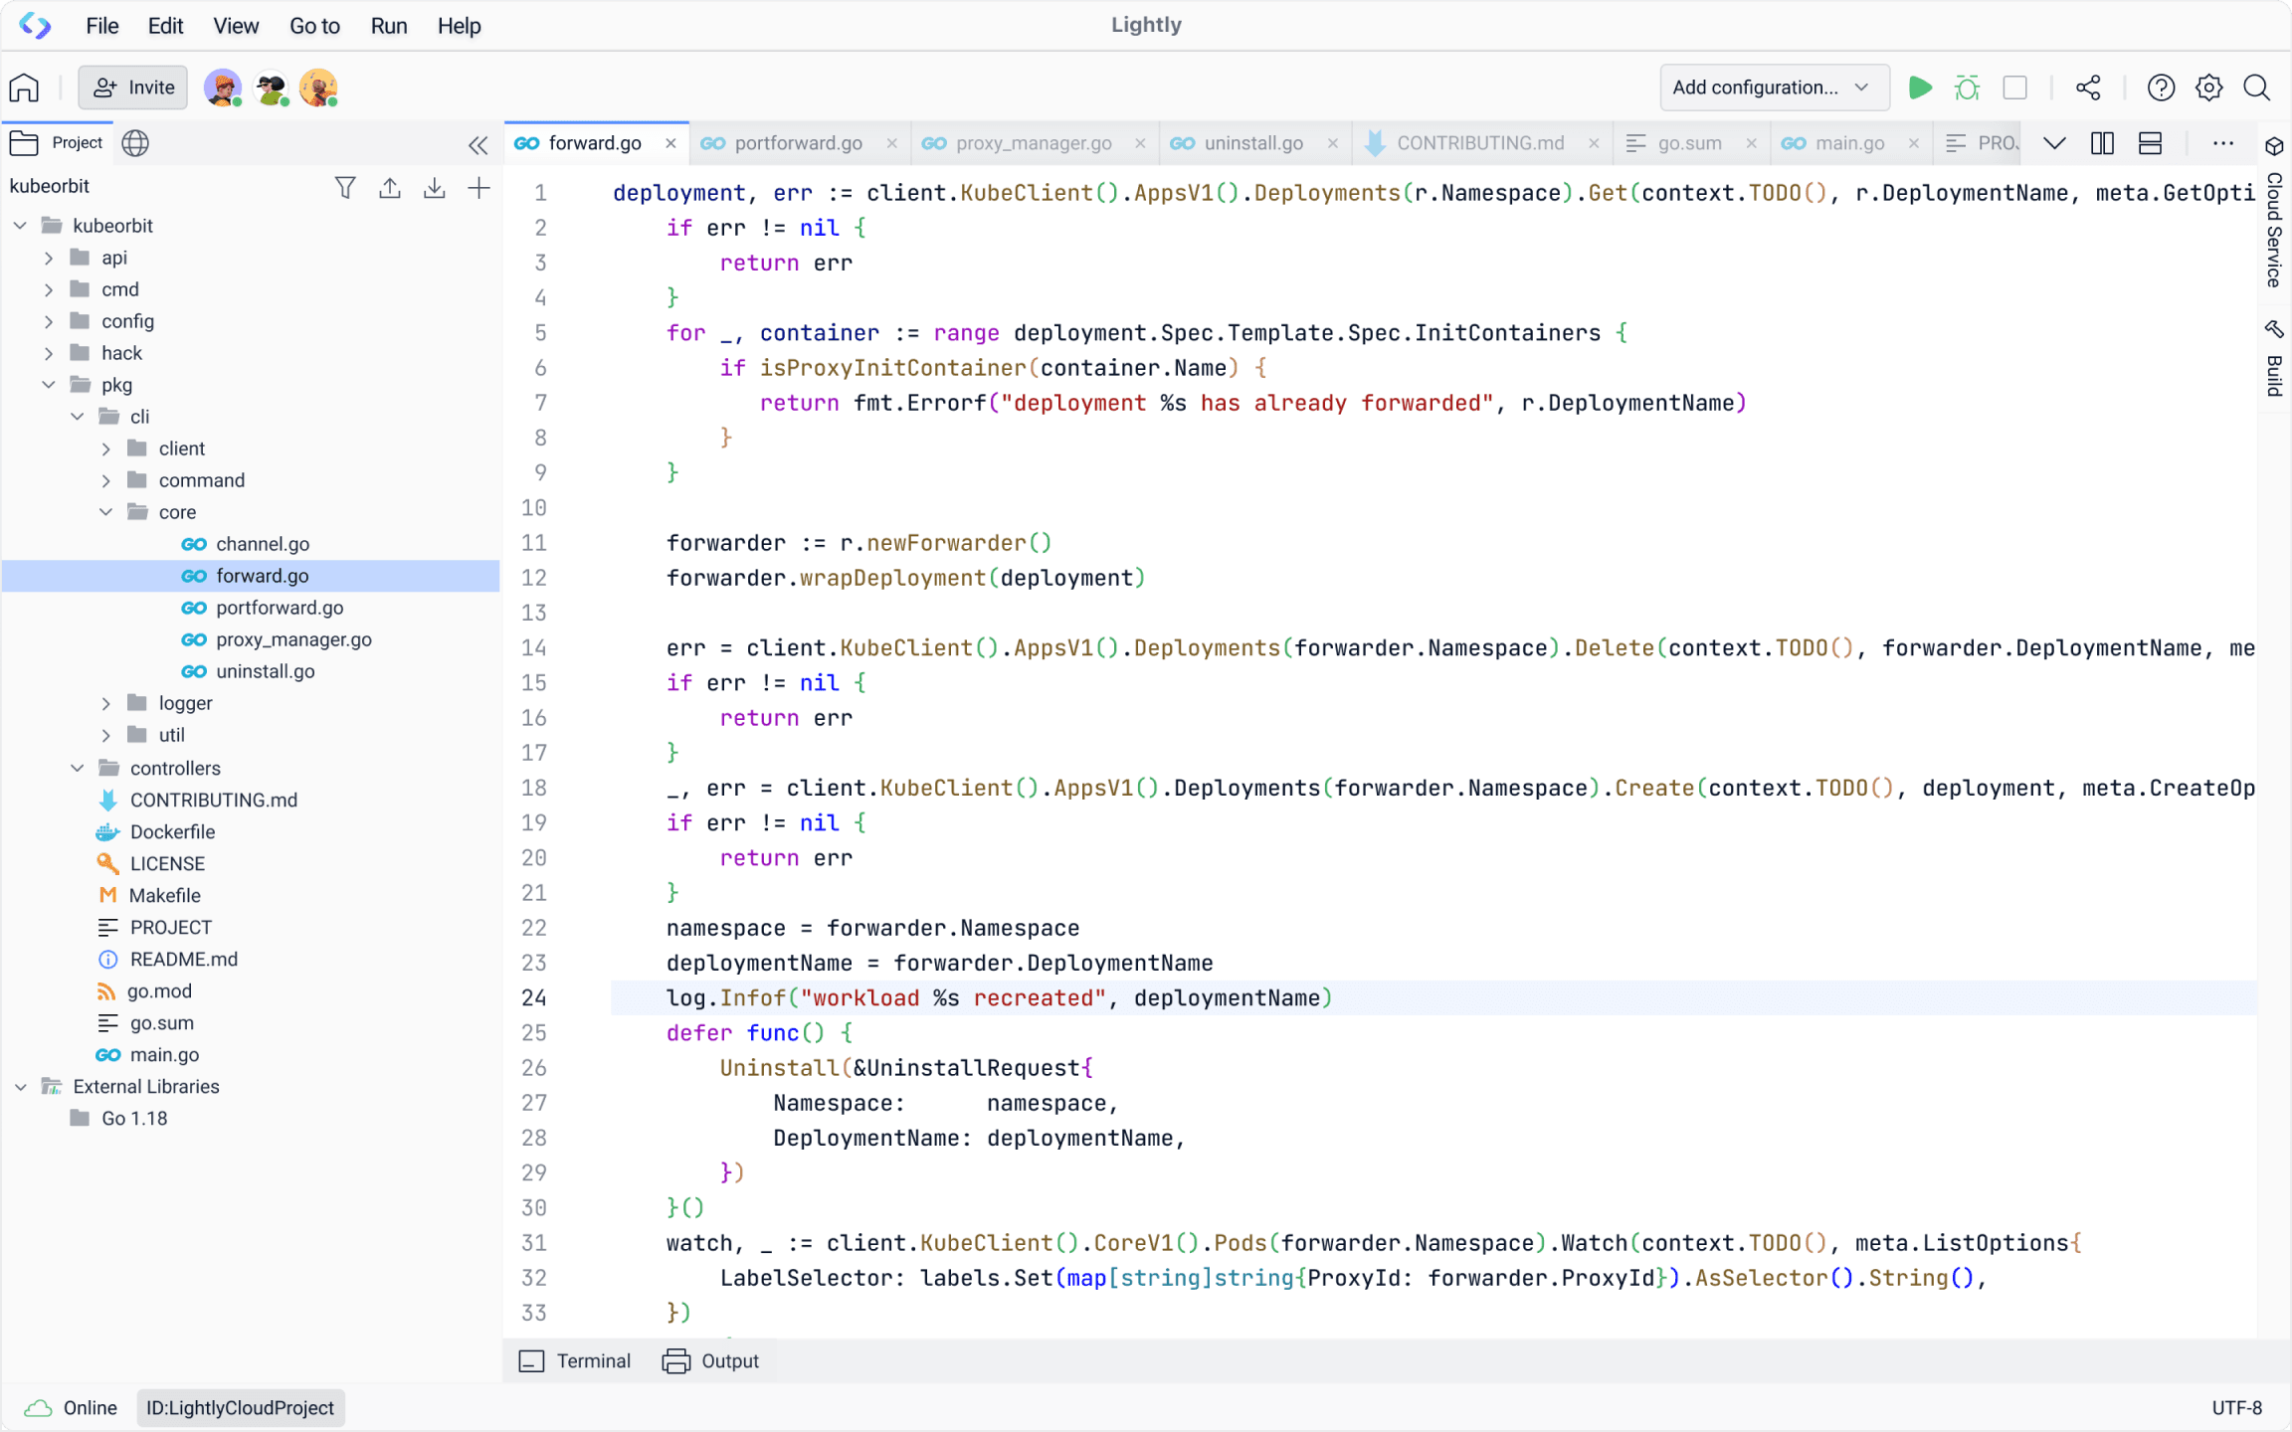Screen dimensions: 2292x1432
Task: Open the Terminal panel
Action: 575,1360
